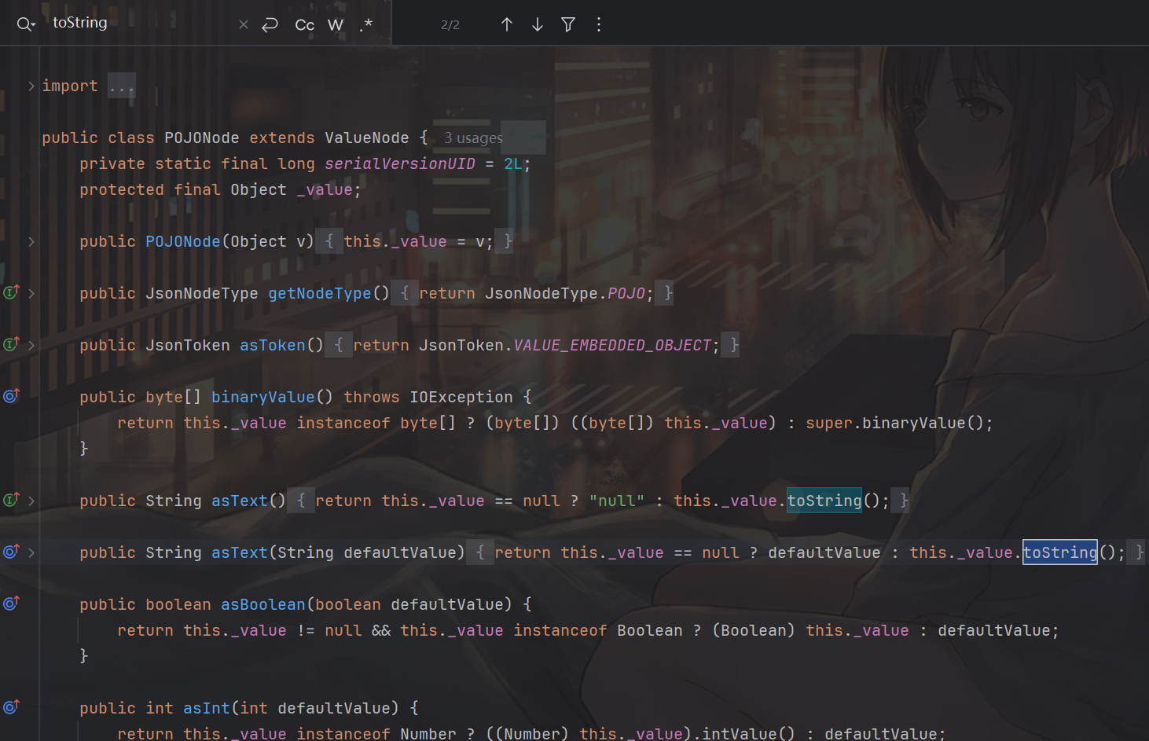Click the gutter icon beside asBoolean method

(11, 604)
